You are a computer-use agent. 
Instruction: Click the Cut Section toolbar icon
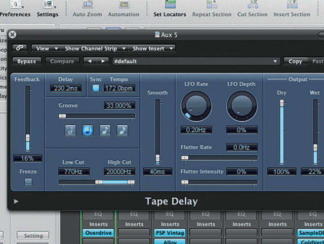(x=253, y=4)
